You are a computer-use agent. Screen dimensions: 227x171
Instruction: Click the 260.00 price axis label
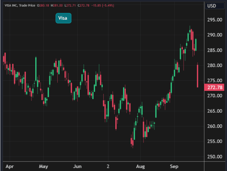coord(215,126)
